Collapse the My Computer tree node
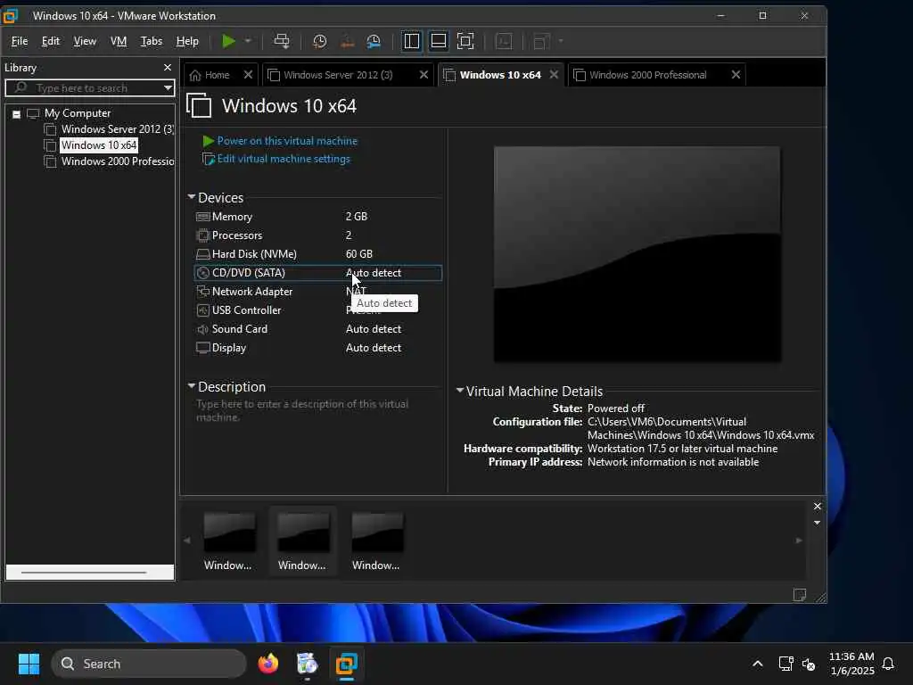 [16, 114]
